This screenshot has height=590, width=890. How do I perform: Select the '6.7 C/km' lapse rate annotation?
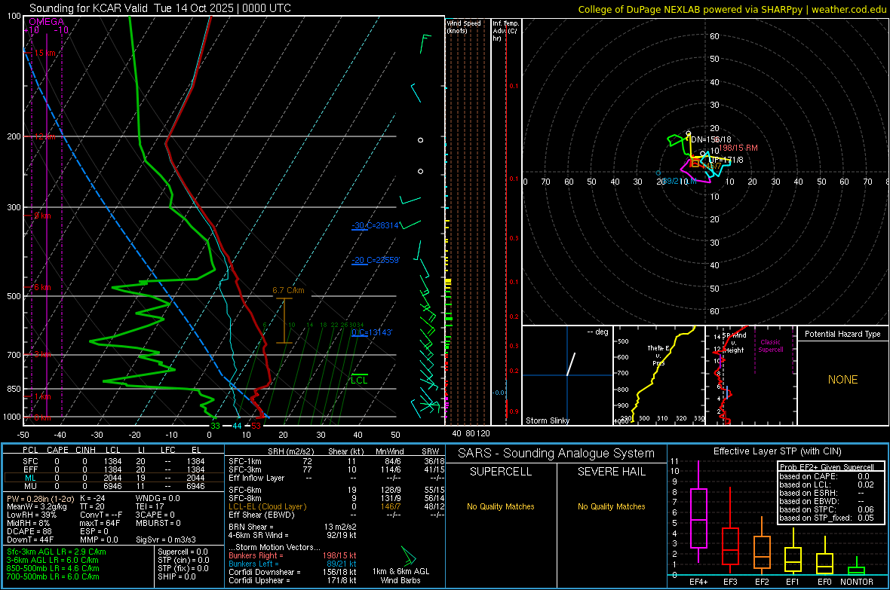click(x=288, y=290)
